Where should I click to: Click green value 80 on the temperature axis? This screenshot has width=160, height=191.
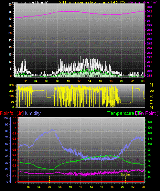(x=149, y=155)
